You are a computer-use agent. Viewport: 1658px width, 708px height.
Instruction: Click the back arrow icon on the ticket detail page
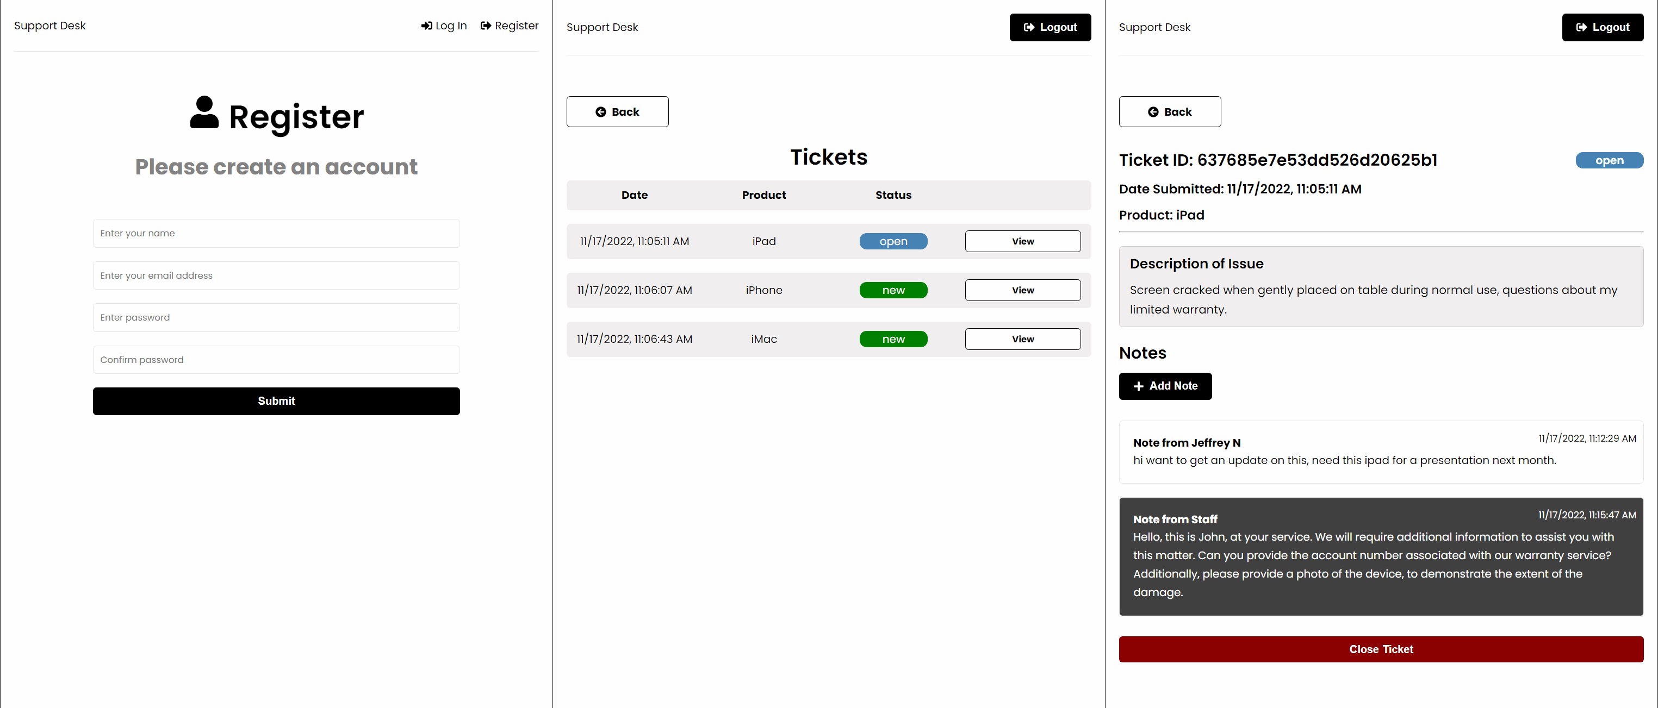tap(1153, 112)
